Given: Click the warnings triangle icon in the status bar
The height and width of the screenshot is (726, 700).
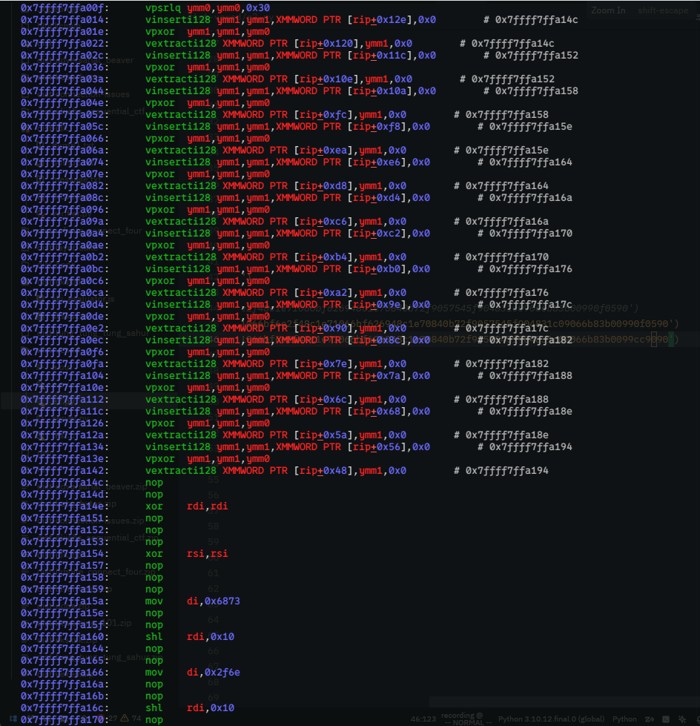Looking at the screenshot, I should click(x=123, y=719).
